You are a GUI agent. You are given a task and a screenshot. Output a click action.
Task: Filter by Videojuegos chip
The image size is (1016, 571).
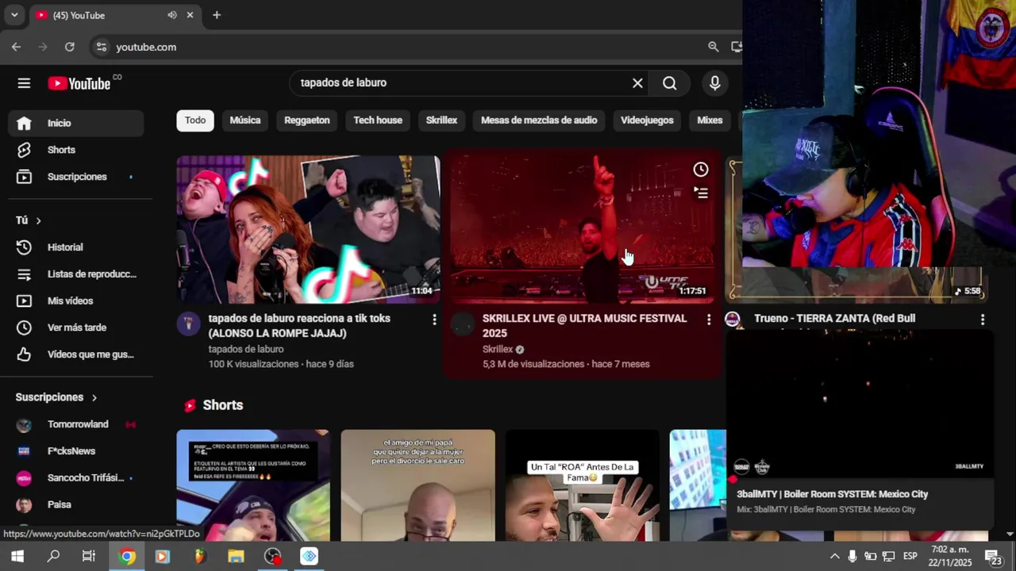point(647,121)
